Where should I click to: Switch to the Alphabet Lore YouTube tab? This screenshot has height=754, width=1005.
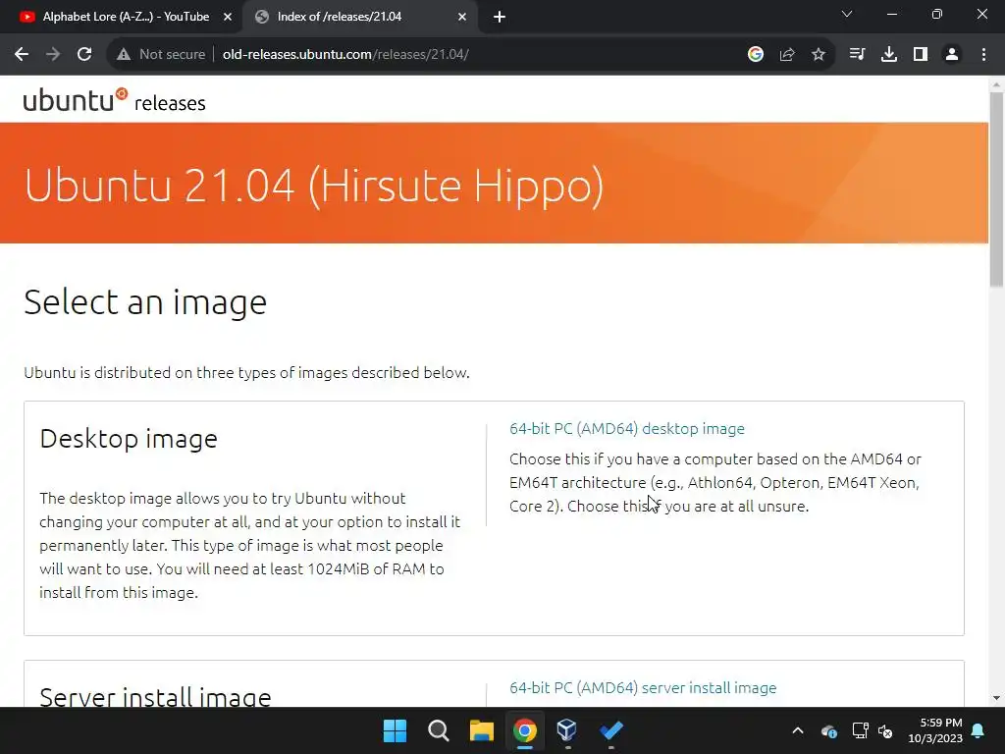click(x=126, y=17)
